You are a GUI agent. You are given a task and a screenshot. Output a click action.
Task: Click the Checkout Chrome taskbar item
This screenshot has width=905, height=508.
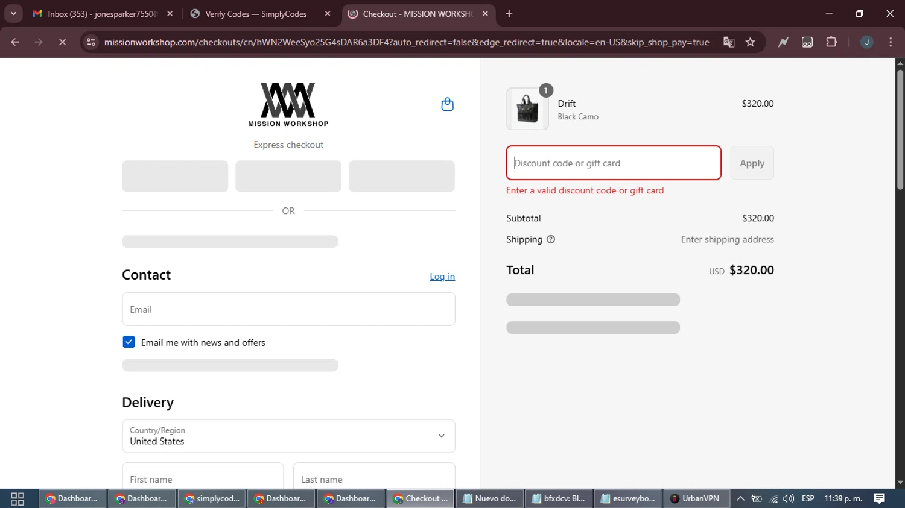(421, 498)
